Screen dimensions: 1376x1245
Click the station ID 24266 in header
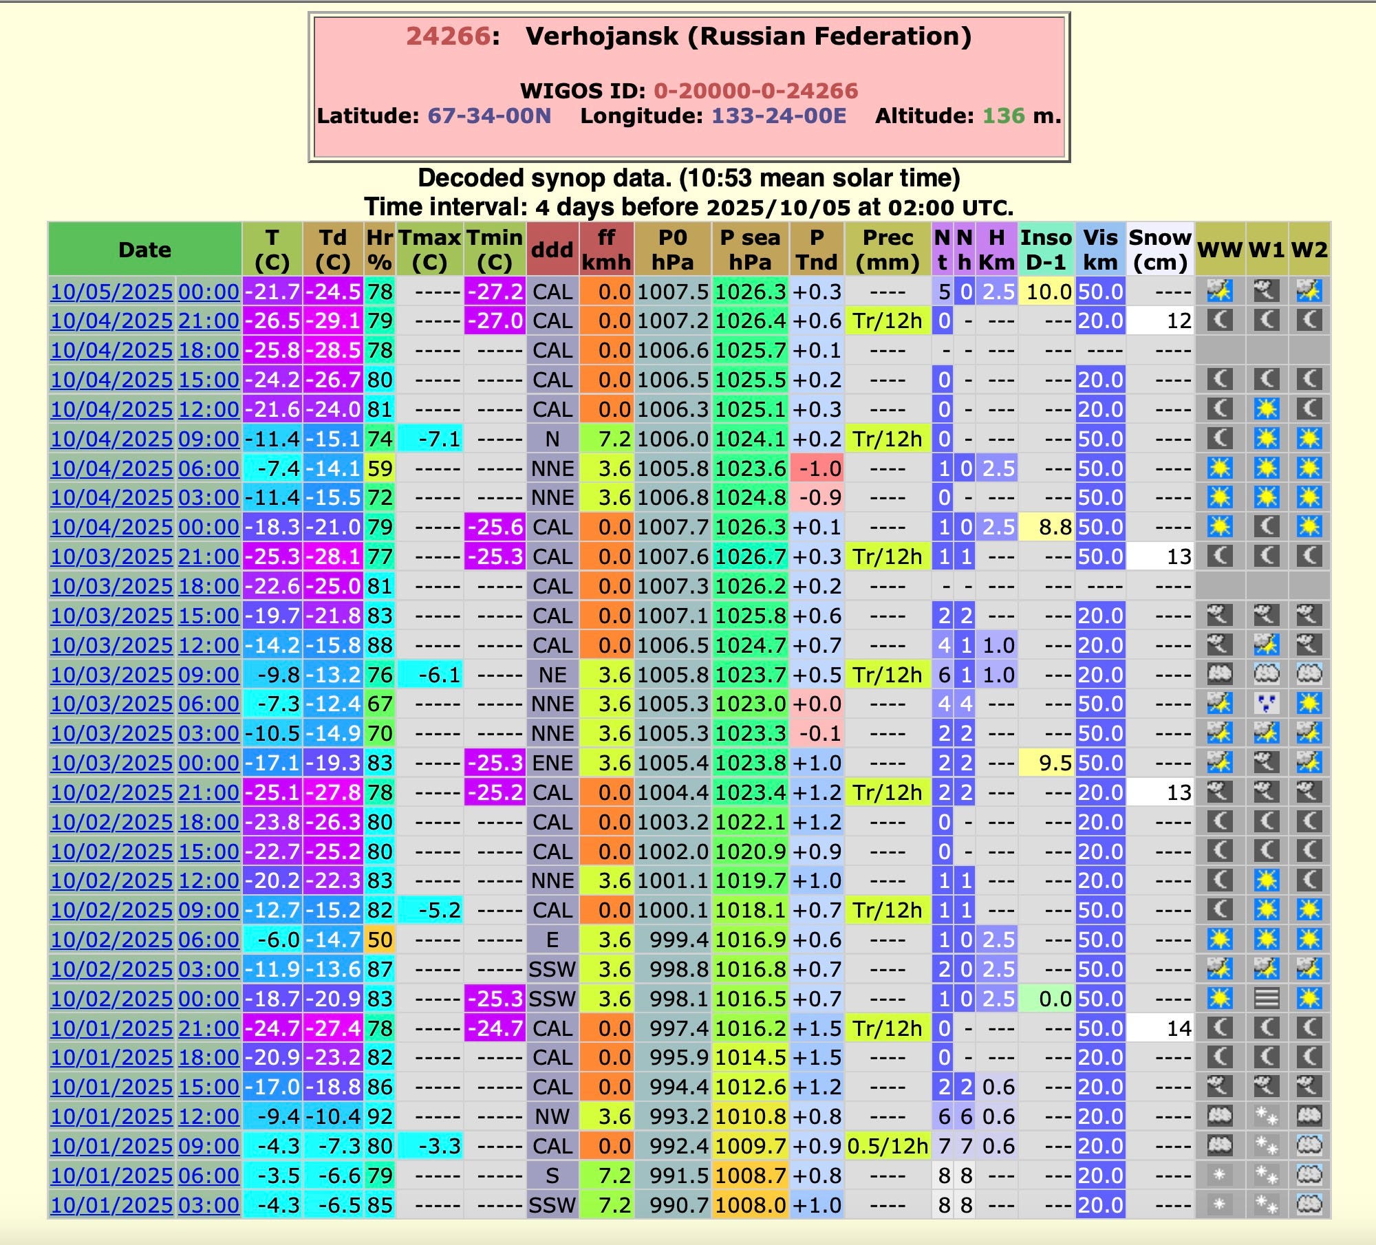pos(447,36)
